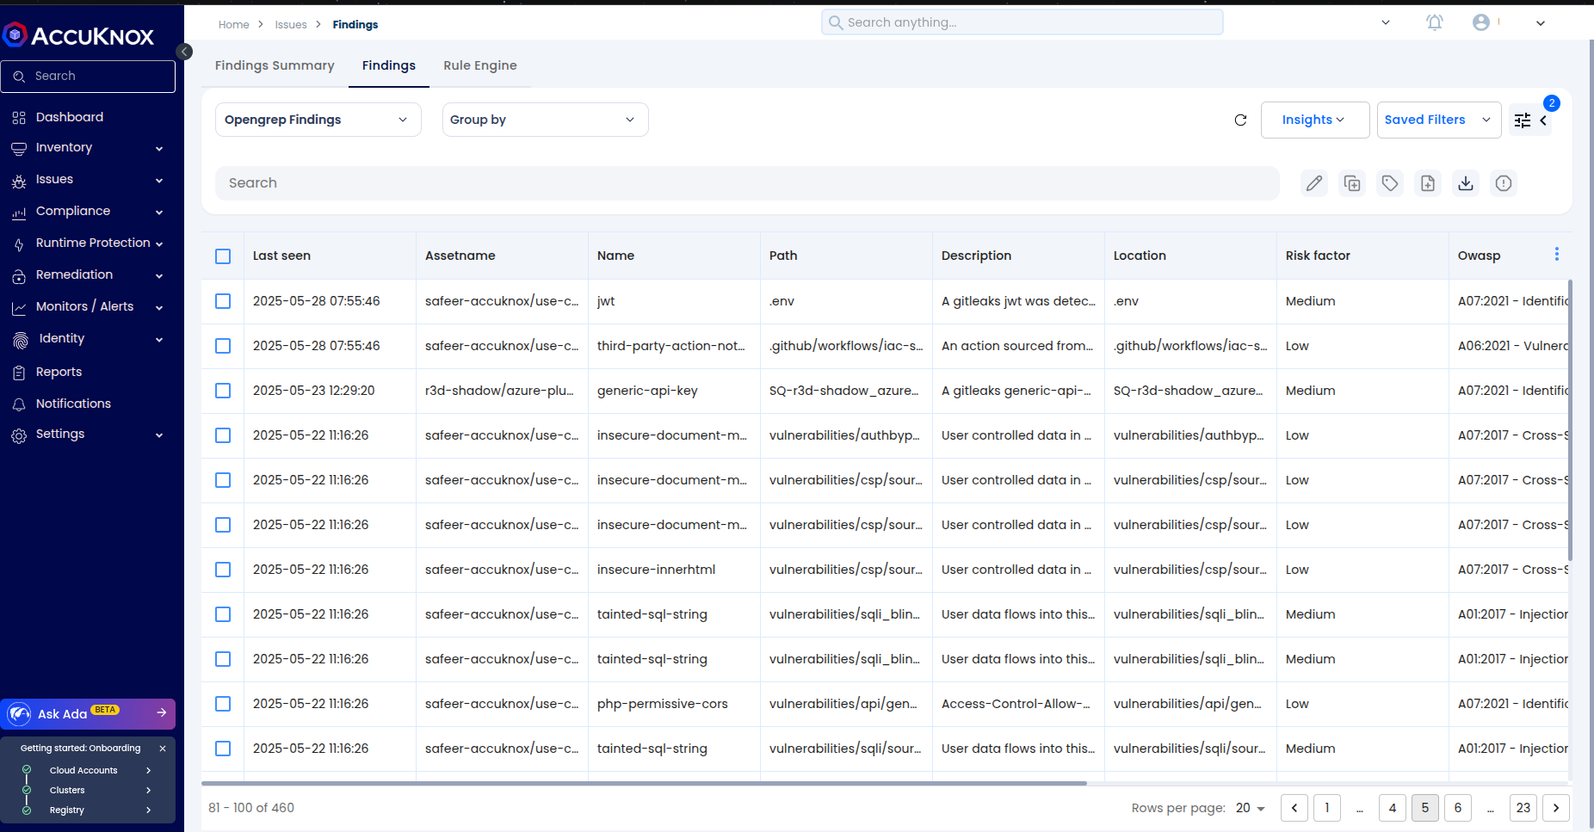This screenshot has width=1594, height=832.
Task: Expand the Settings sidebar menu
Action: pos(87,434)
